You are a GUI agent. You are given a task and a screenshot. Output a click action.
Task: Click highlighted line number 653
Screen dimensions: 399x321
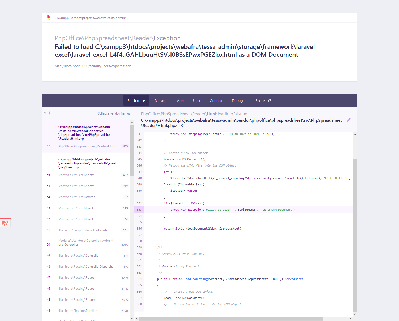click(139, 210)
